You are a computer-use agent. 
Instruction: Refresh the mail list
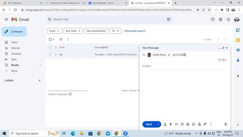61,40
